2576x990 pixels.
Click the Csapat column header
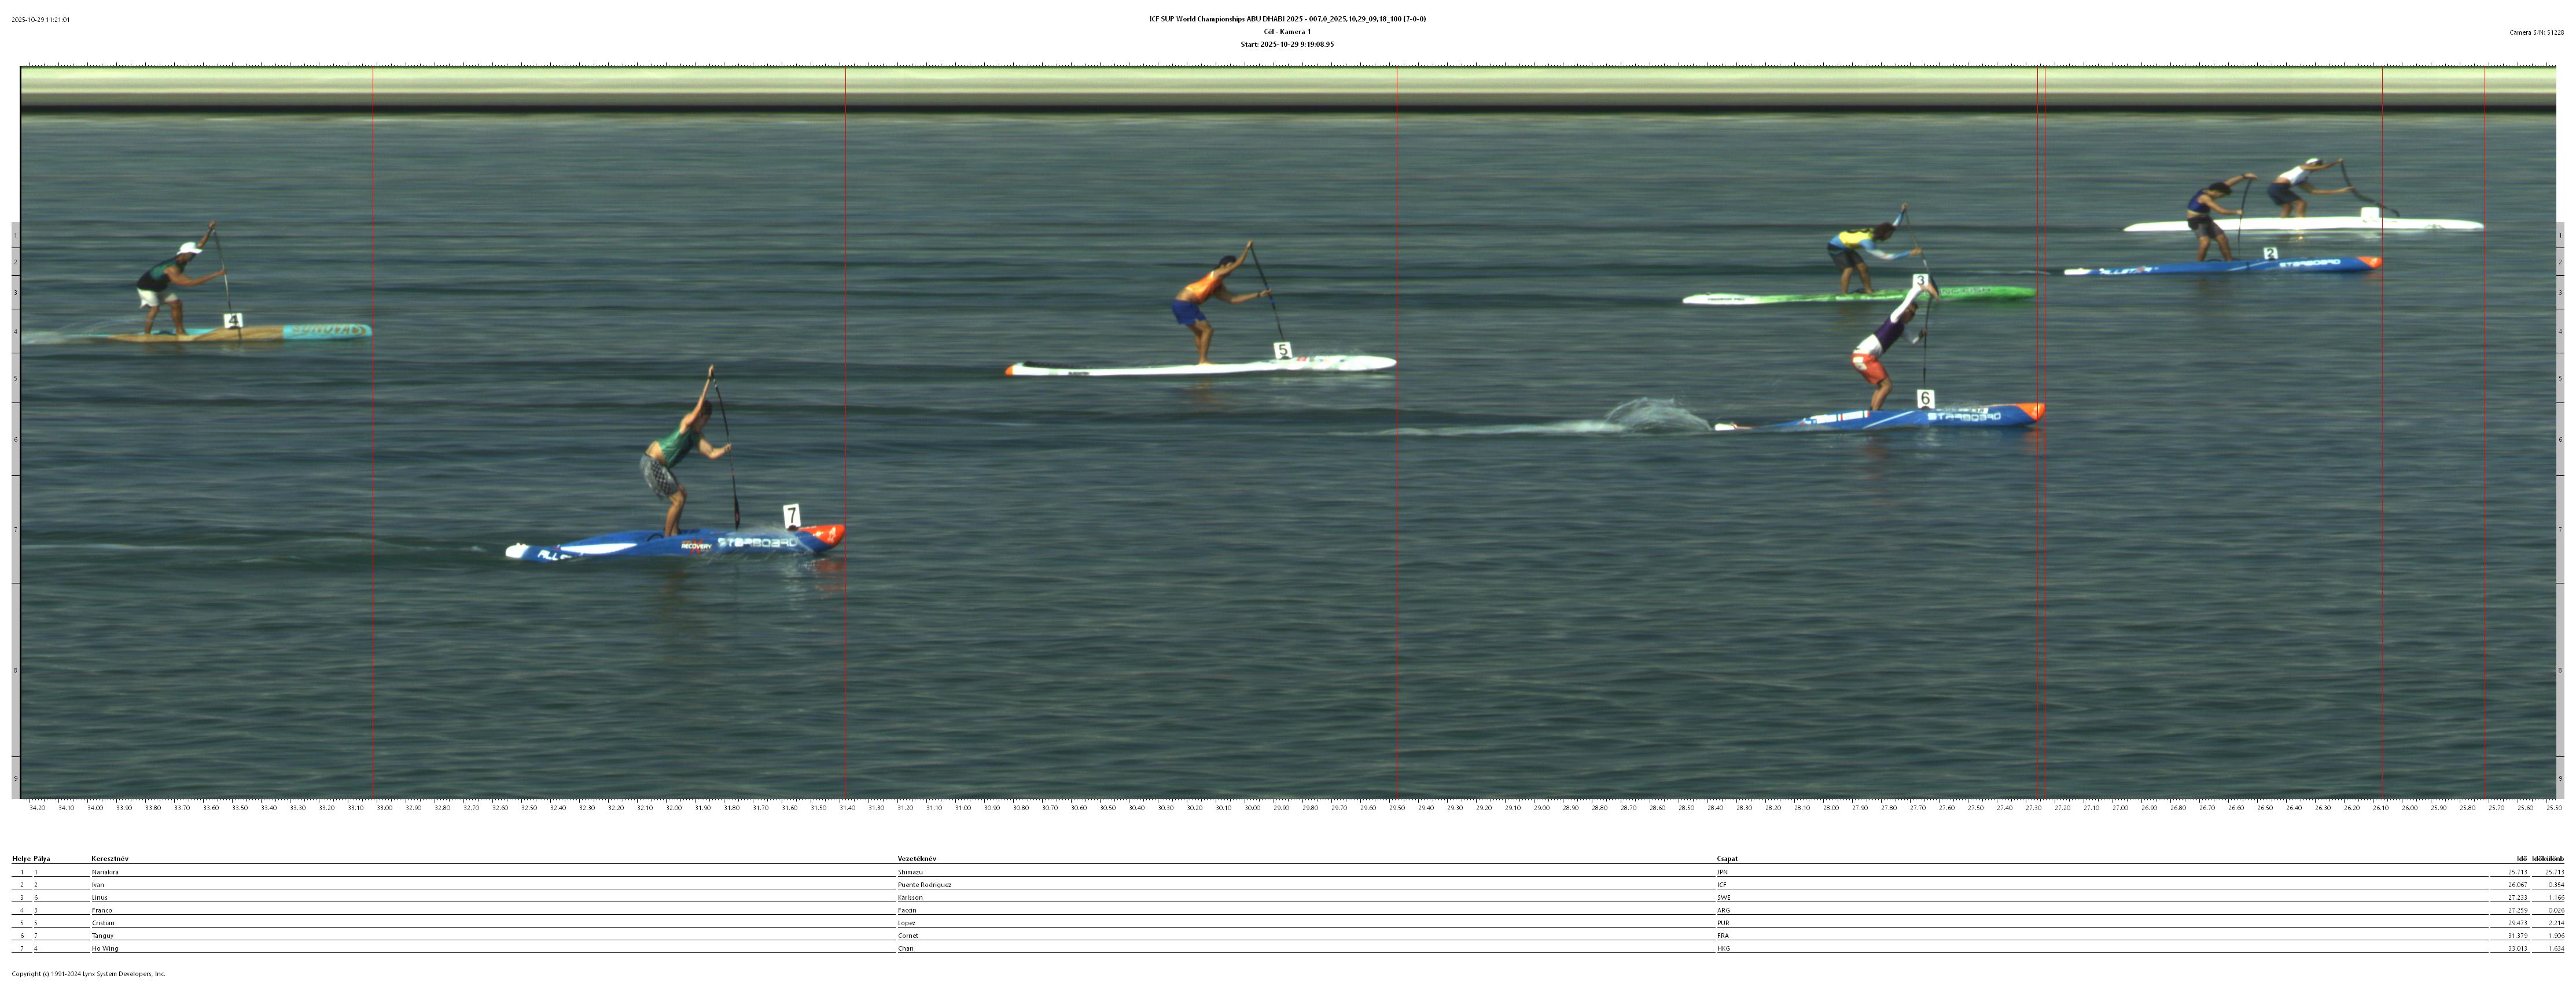1727,858
